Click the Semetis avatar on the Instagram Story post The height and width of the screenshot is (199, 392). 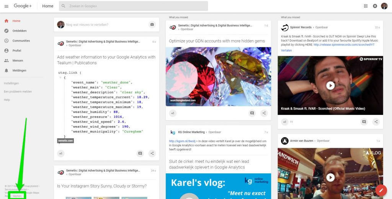click(61, 172)
